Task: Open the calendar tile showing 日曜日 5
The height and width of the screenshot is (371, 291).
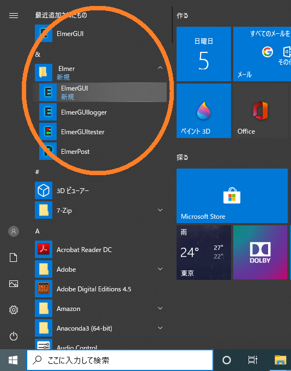Action: 203,54
